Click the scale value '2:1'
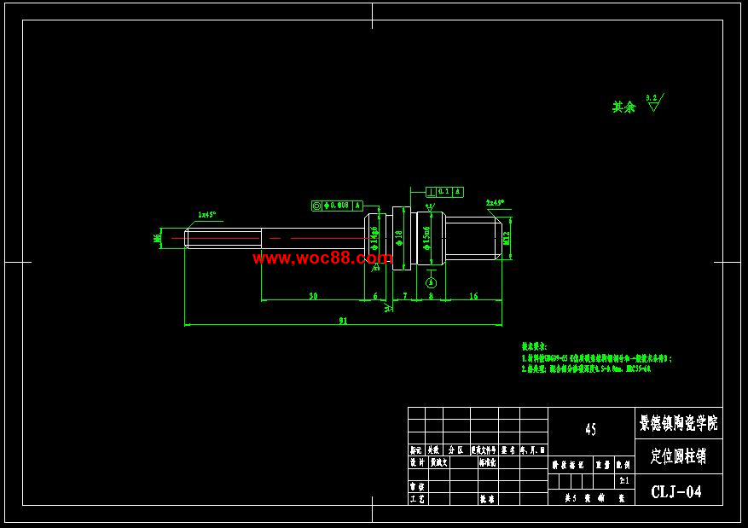 pos(624,481)
